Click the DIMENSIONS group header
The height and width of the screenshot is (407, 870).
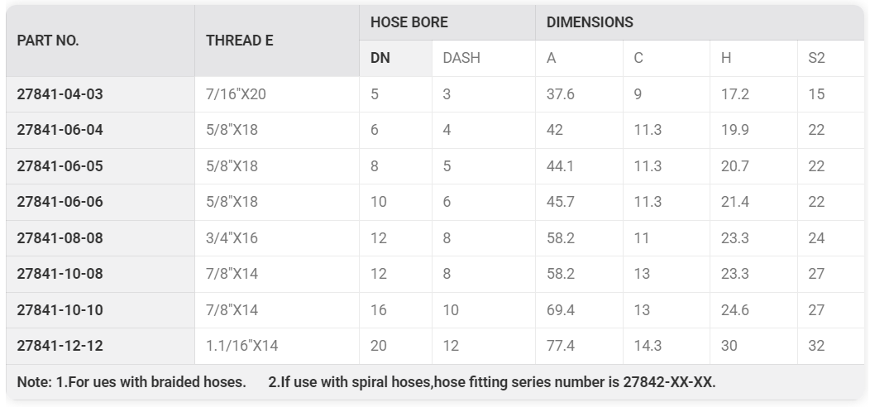[x=700, y=22]
